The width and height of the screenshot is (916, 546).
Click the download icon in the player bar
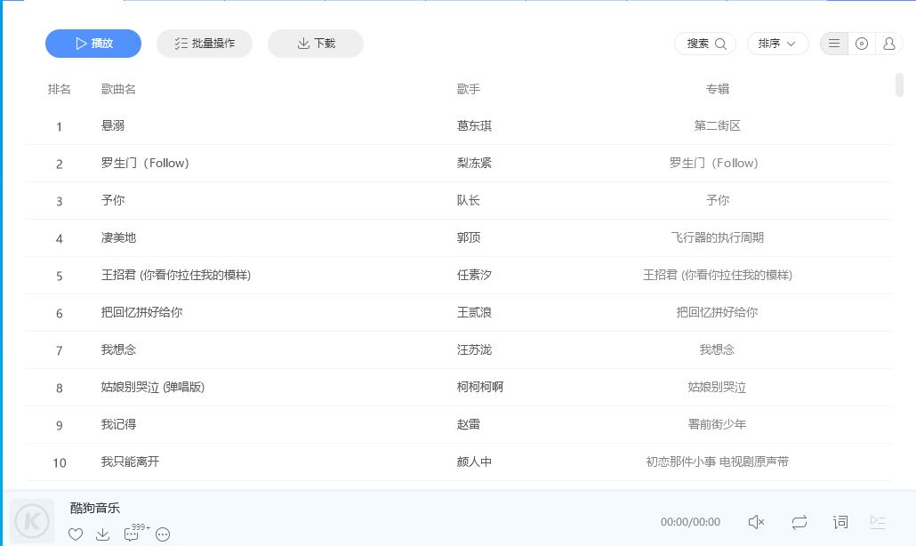click(103, 534)
